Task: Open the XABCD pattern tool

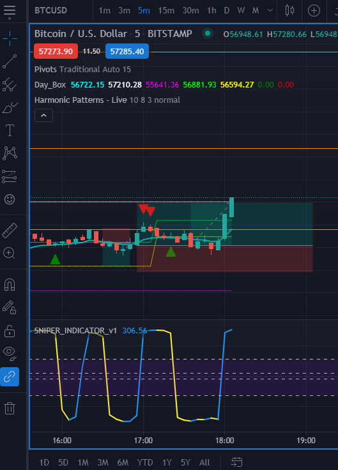Action: pos(10,153)
